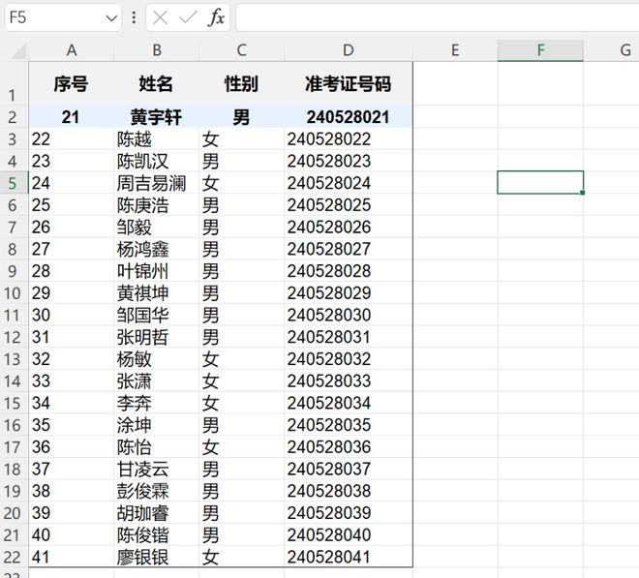This screenshot has width=639, height=578.
Task: Select the cell with name 涂坤
Action: click(x=157, y=425)
